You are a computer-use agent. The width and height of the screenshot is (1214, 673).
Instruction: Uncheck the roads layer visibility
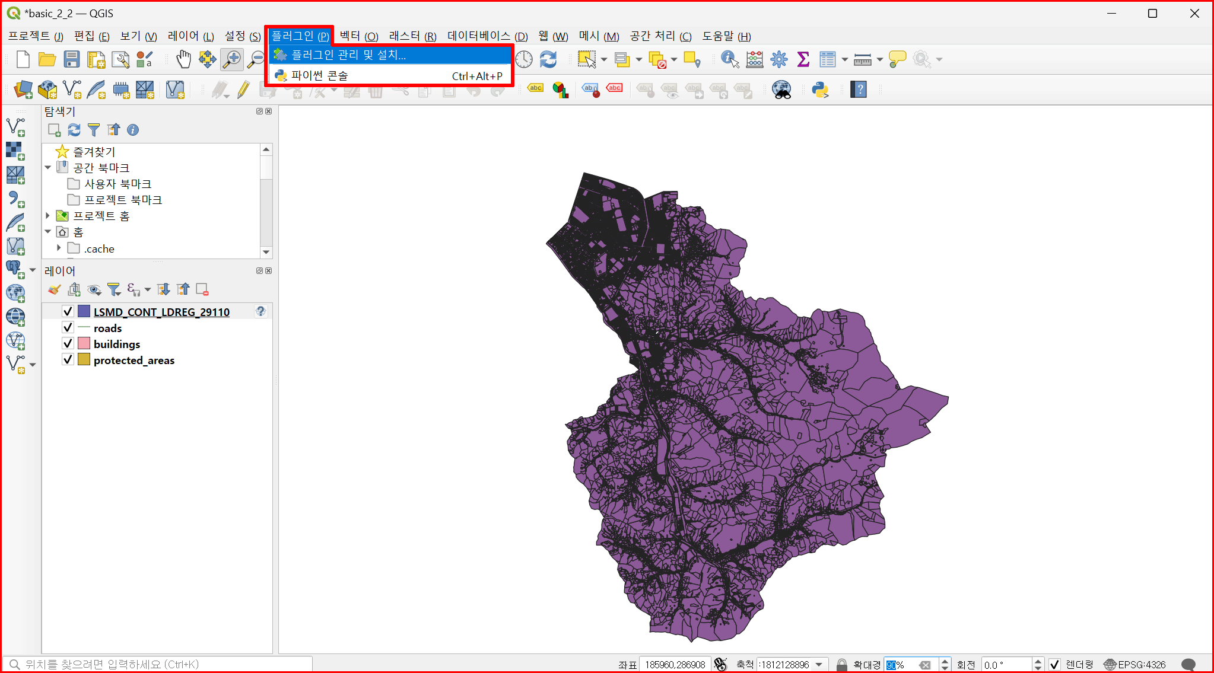pyautogui.click(x=68, y=328)
